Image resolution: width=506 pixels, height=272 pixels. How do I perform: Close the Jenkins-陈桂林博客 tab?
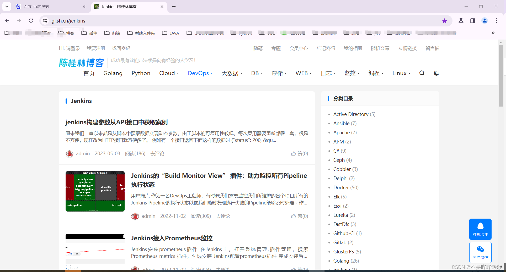[x=162, y=7]
